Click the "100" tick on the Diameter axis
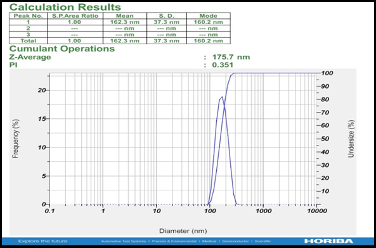Screen dimensions: 376x248 pos(210,211)
